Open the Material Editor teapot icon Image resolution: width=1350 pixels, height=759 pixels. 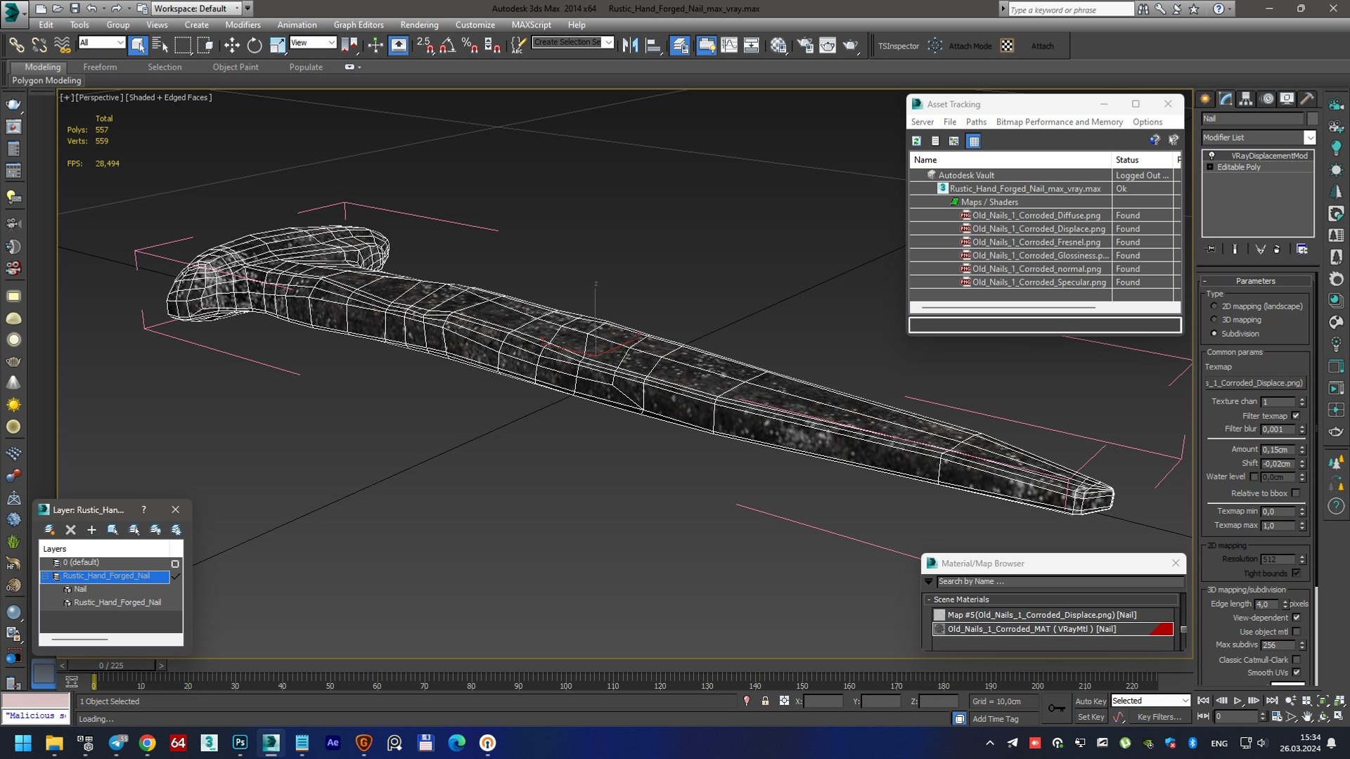coord(778,46)
